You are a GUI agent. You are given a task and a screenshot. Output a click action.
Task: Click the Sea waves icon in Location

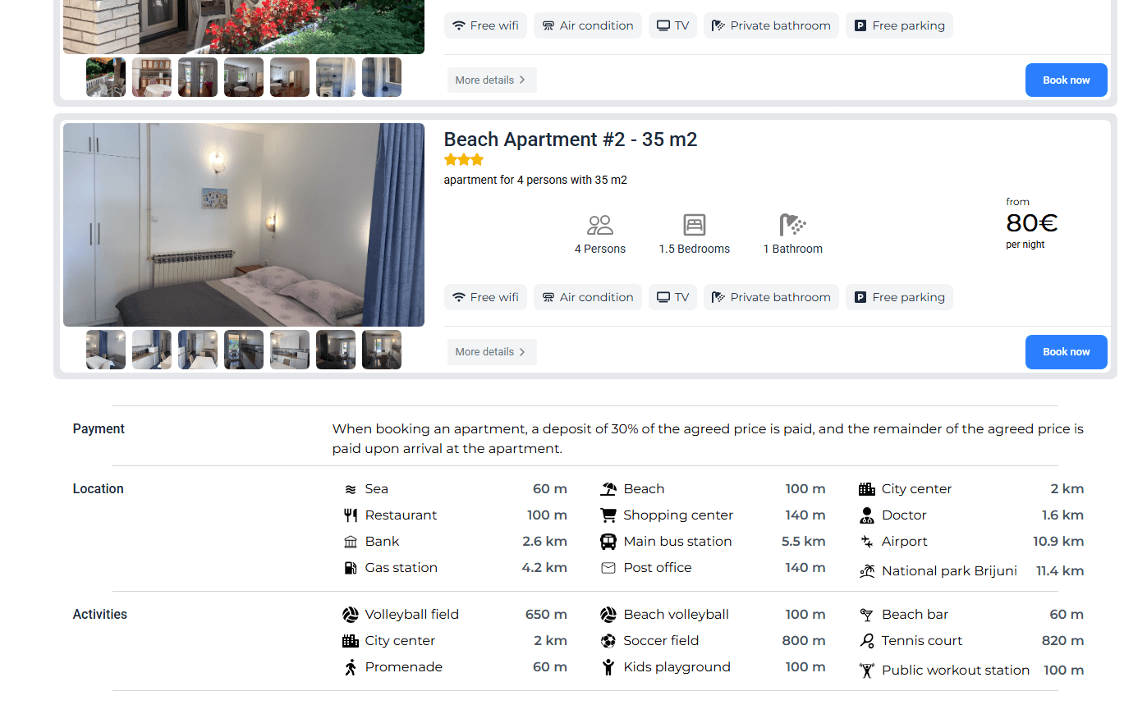pyautogui.click(x=351, y=489)
